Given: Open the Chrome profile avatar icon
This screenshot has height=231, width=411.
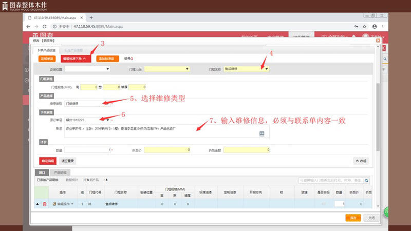Looking at the screenshot, I should (x=375, y=26).
